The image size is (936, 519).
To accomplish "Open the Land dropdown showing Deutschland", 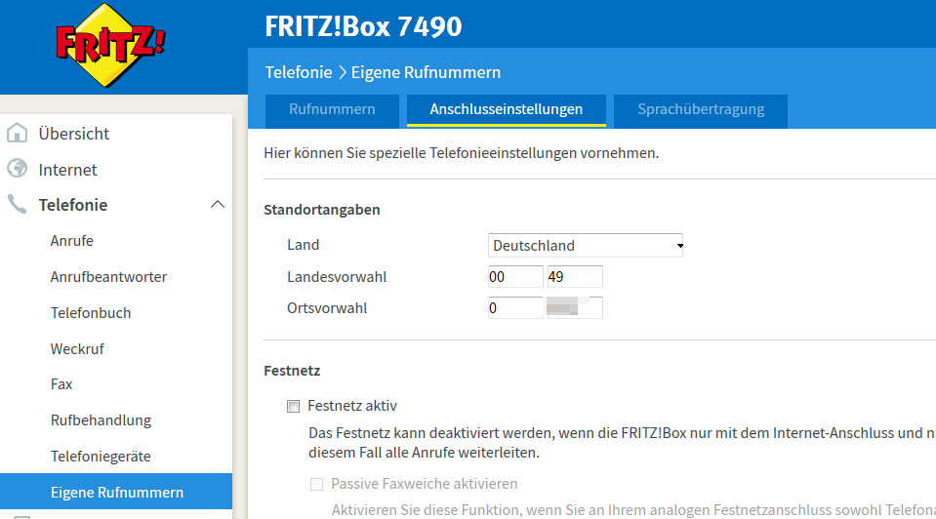I will click(x=585, y=246).
